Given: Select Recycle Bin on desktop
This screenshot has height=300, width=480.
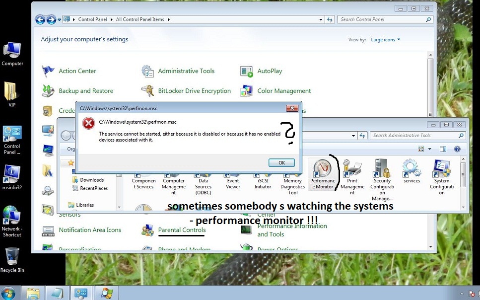Looking at the screenshot, I should click(12, 260).
